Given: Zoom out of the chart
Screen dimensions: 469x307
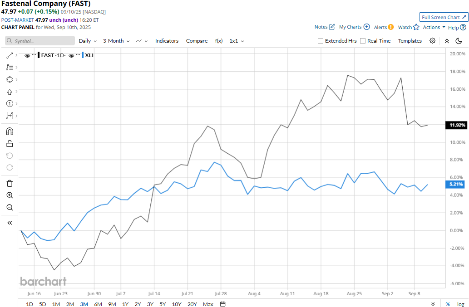Looking at the screenshot, I should tap(10, 207).
